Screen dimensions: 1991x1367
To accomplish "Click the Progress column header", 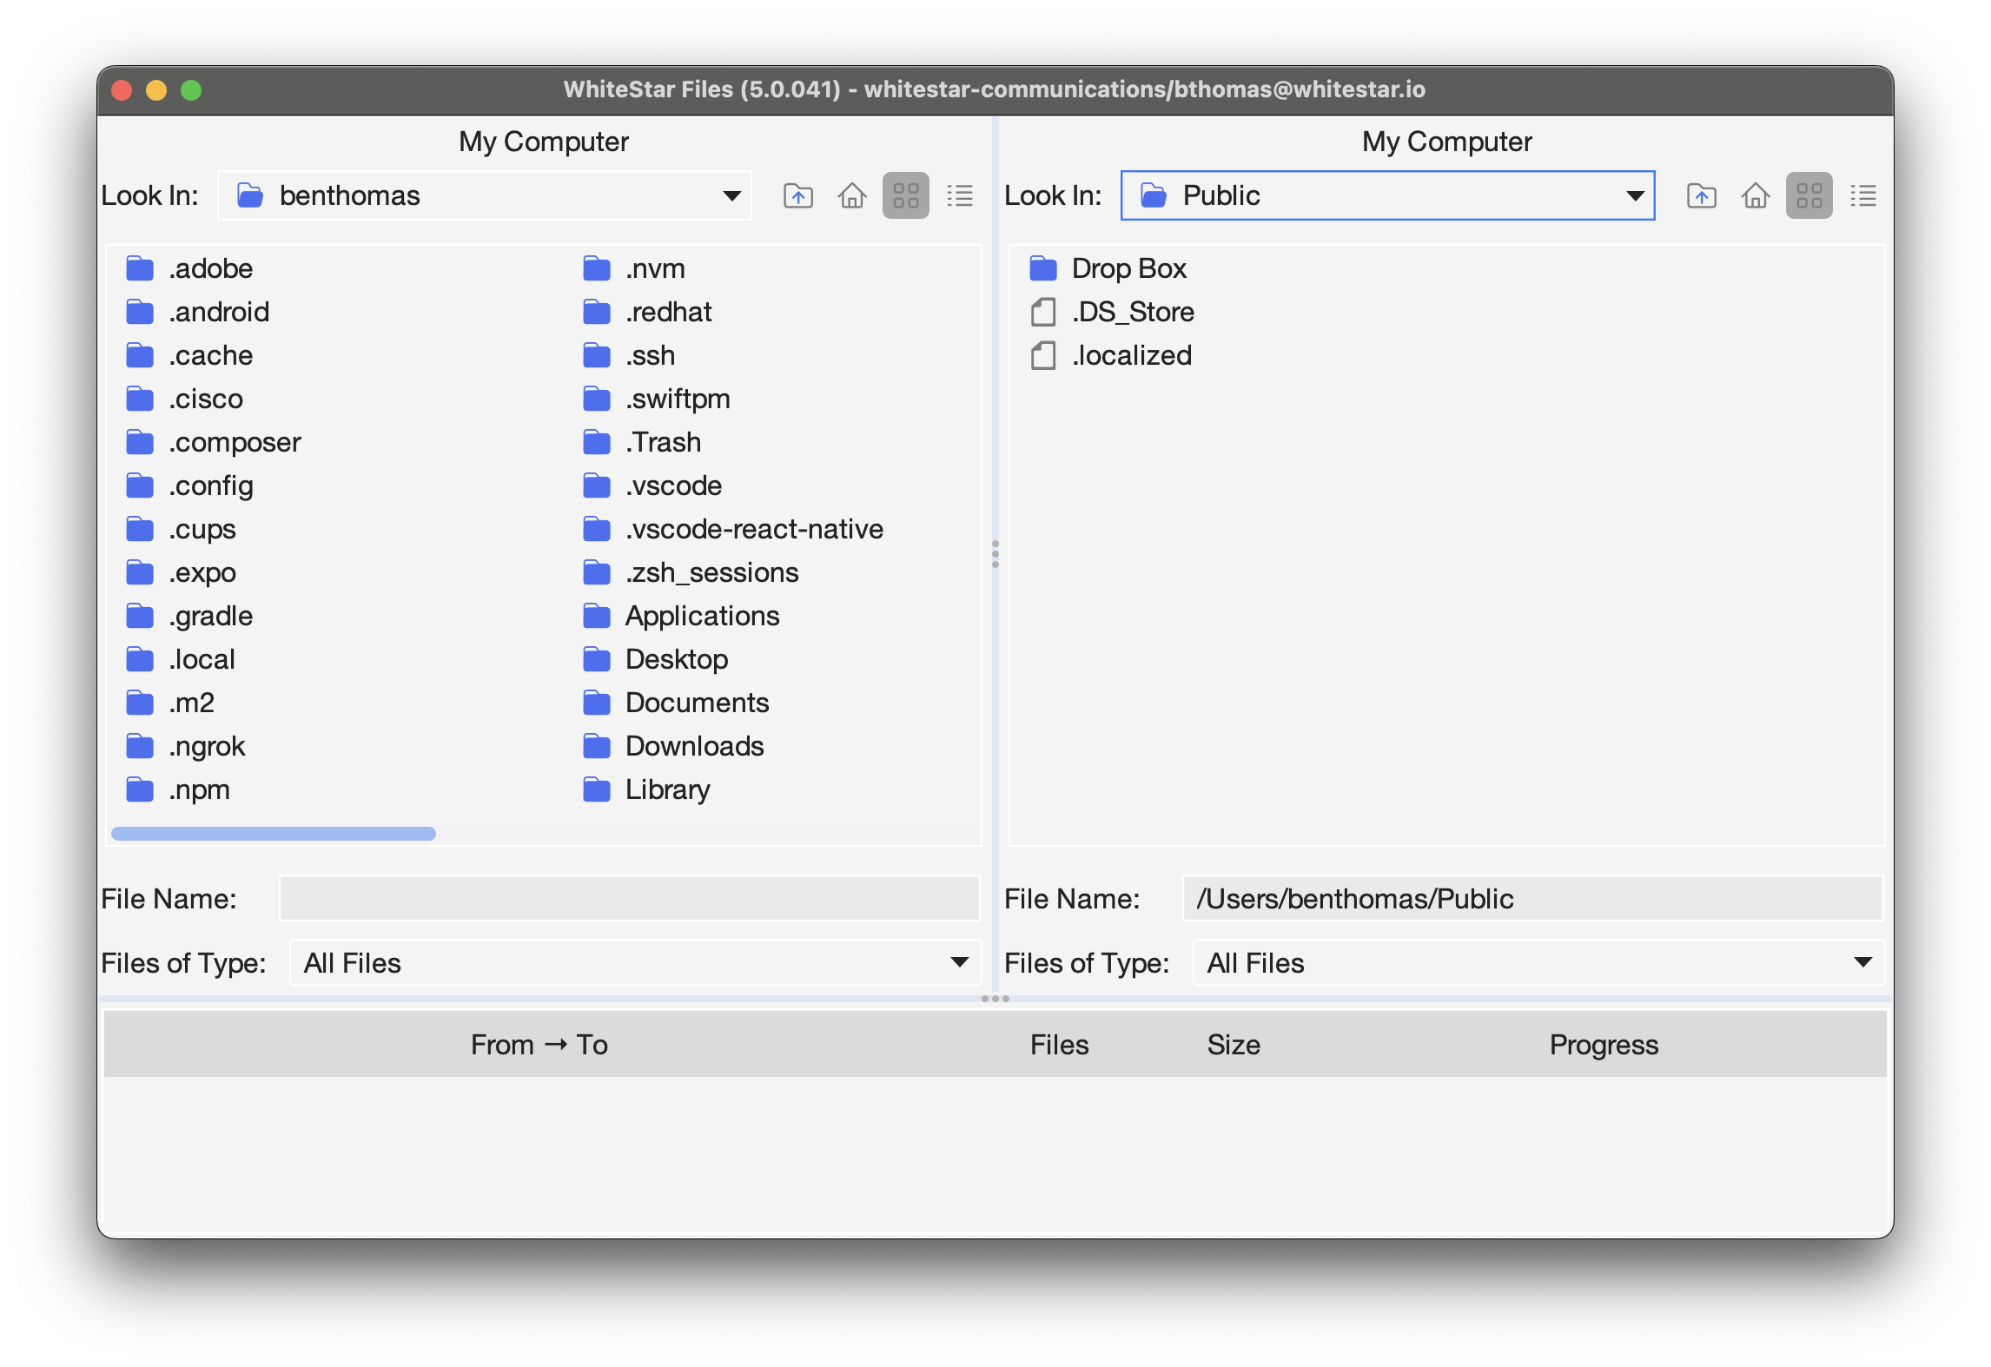I will click(x=1604, y=1044).
